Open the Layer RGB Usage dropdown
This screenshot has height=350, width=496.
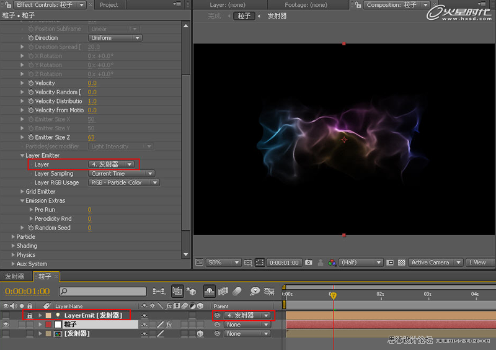pos(123,182)
